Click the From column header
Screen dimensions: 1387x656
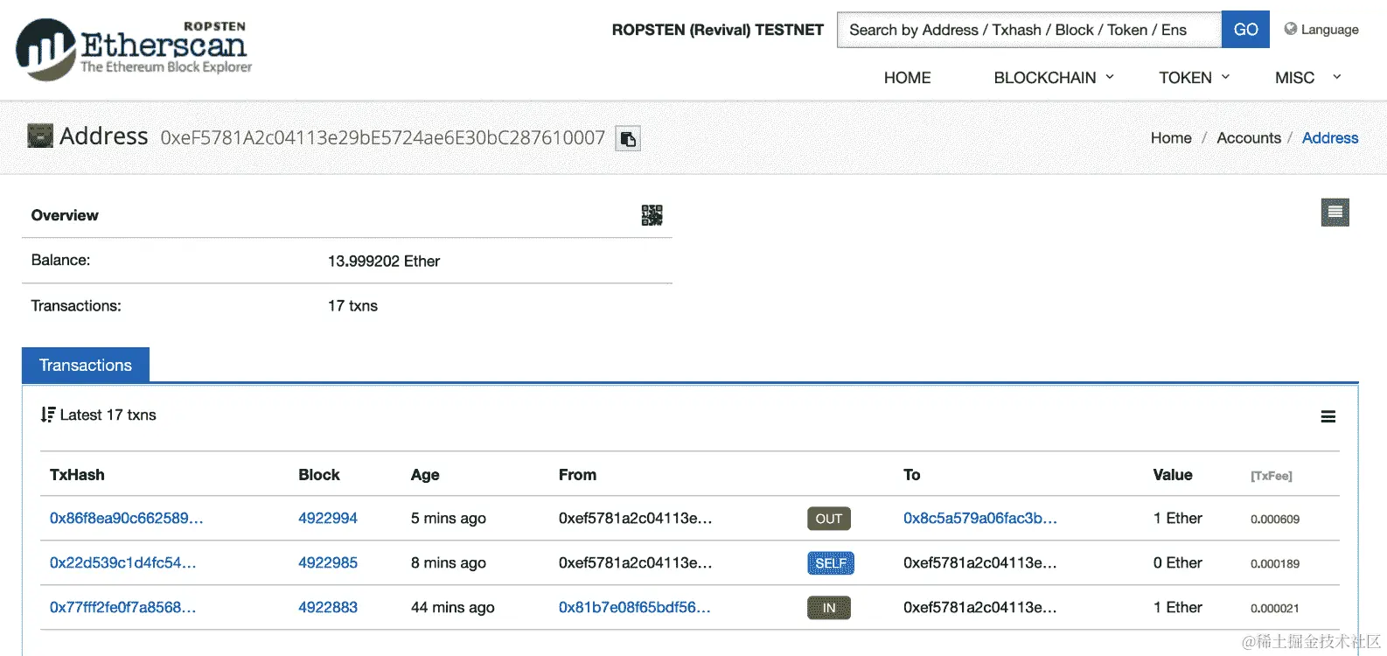tap(577, 475)
